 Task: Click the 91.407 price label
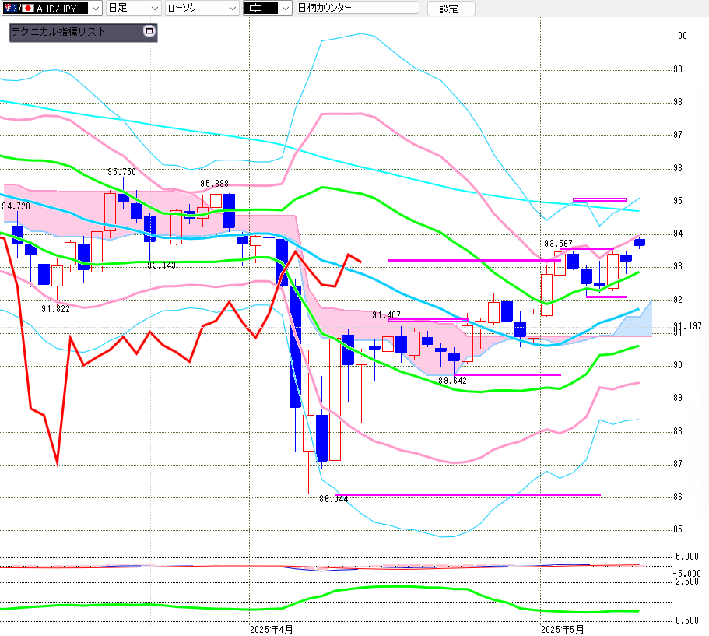[386, 314]
